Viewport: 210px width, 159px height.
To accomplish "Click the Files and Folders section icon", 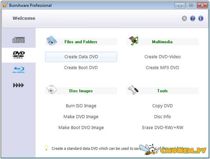I will point(52,41).
